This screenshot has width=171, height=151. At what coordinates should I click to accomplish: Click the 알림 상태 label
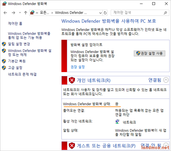pyautogui.click(x=71, y=130)
